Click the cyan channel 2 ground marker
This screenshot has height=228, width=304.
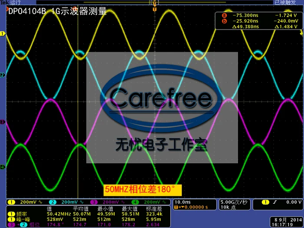coord(3,75)
